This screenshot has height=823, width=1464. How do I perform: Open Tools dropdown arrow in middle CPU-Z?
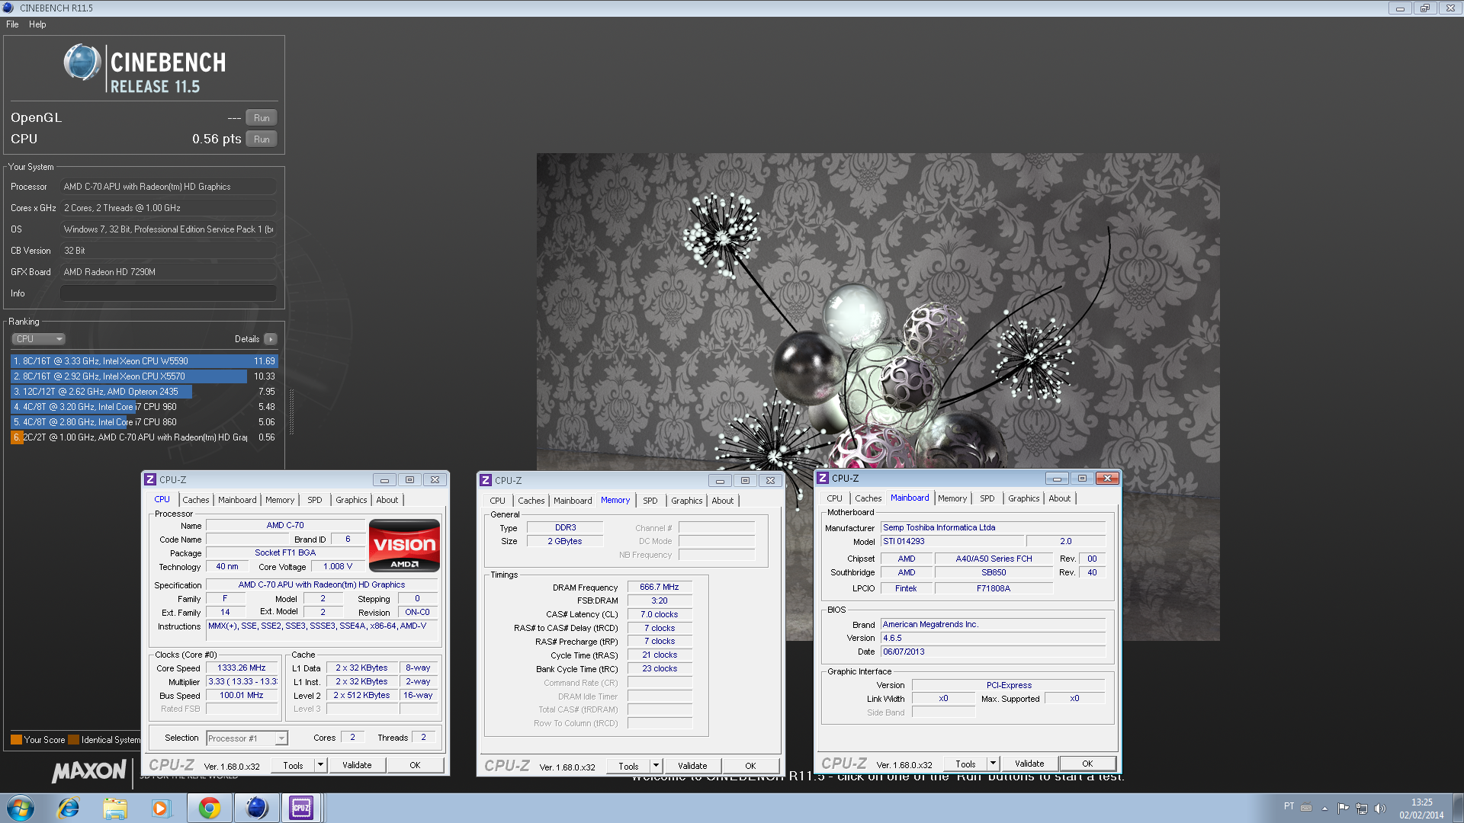(x=657, y=767)
